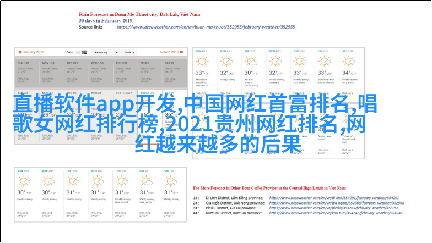Go to the January 2019 calendar
The image size is (432, 243).
coord(31,52)
